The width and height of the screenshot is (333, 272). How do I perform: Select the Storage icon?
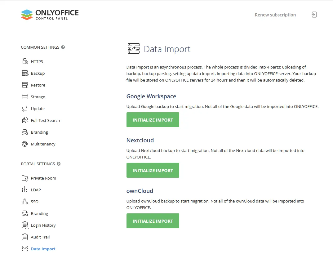click(25, 96)
